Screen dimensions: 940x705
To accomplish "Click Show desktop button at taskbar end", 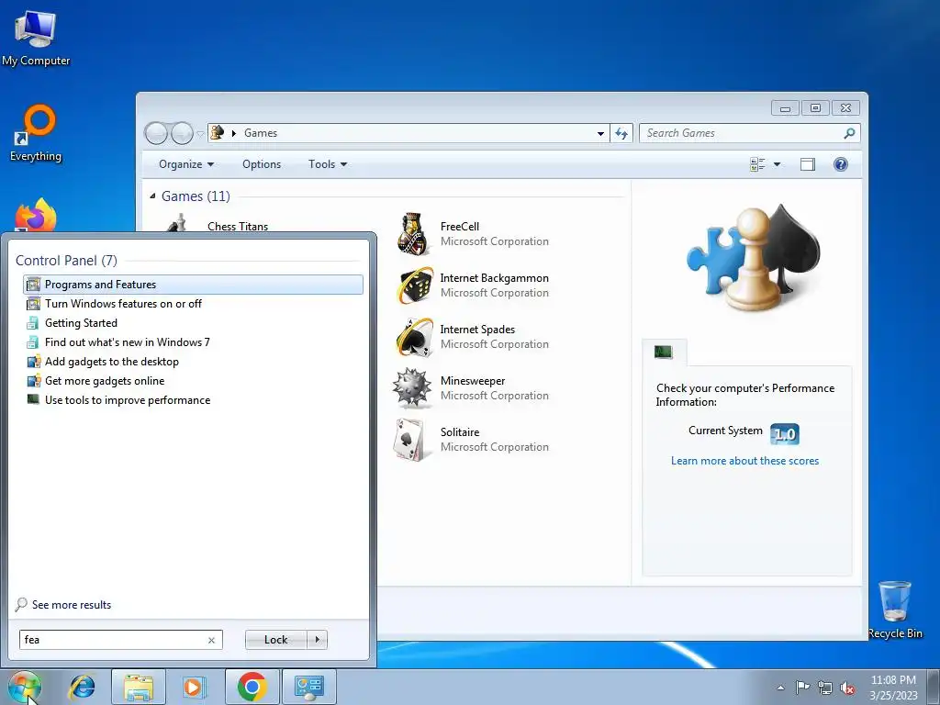I will [x=933, y=687].
